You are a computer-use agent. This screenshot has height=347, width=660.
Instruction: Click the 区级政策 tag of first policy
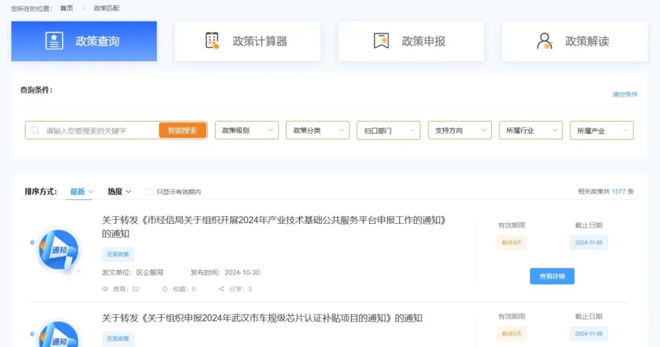pos(118,254)
